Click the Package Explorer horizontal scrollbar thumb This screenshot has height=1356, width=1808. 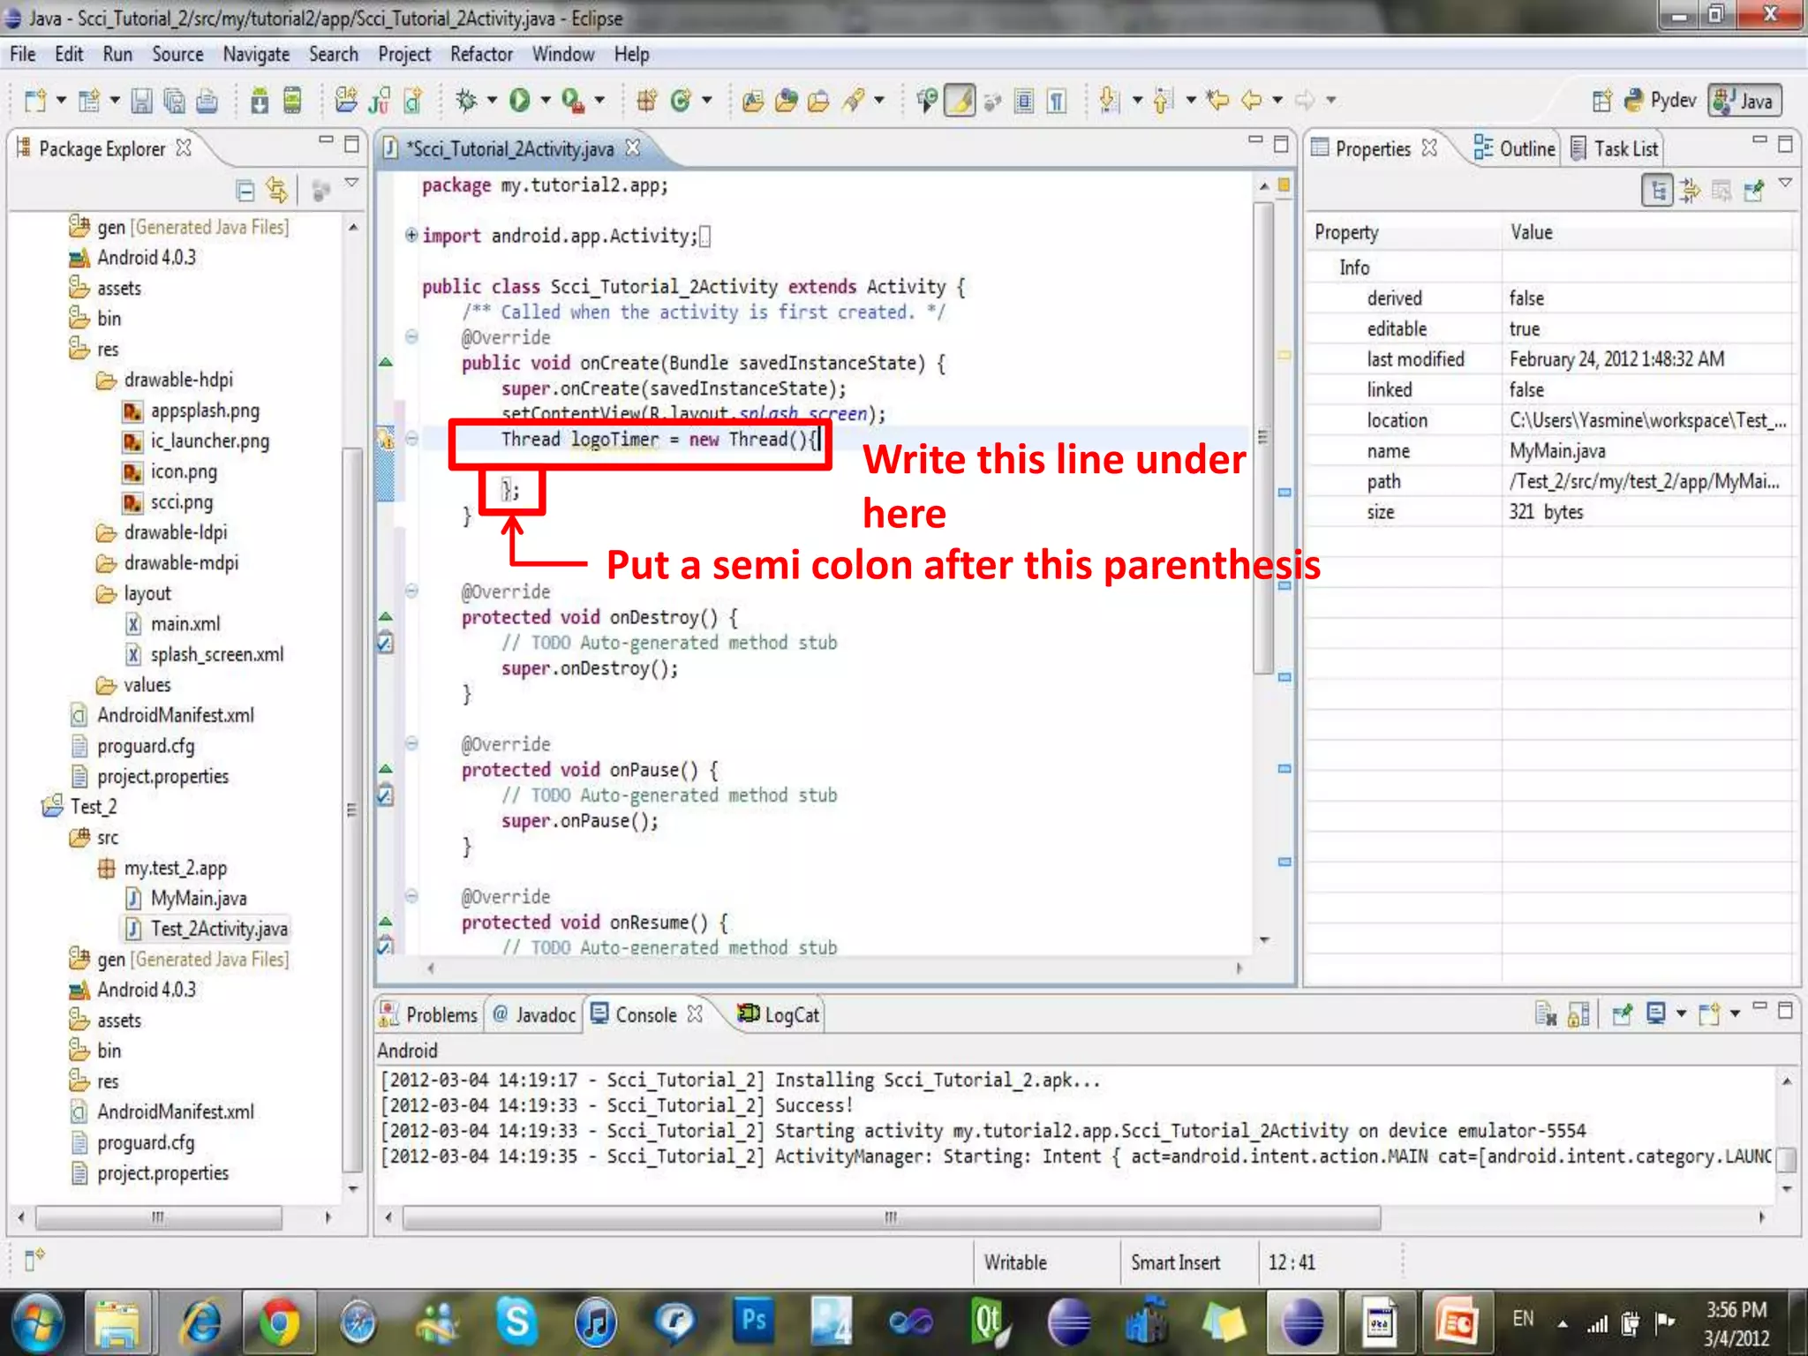pos(158,1217)
